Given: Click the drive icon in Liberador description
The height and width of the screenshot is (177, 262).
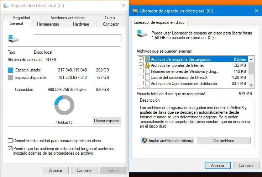Looking at the screenshot, I should (x=142, y=33).
